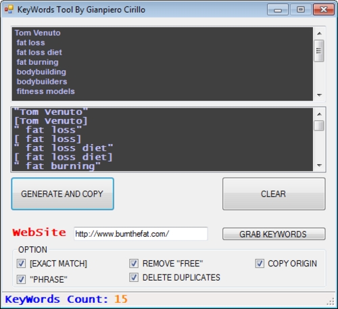Click the up arrow of the keyword list scrollbar
The width and height of the screenshot is (338, 309).
point(319,33)
